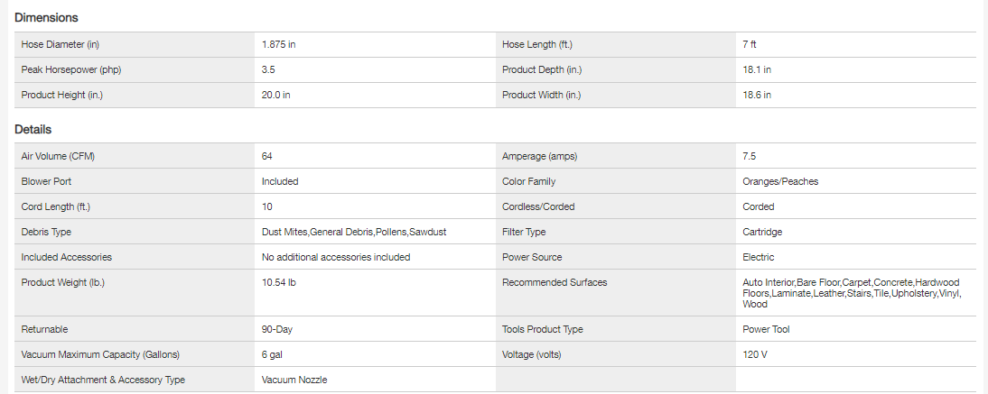
Task: Click the Vacuum Nozzle attachment value
Action: (294, 380)
